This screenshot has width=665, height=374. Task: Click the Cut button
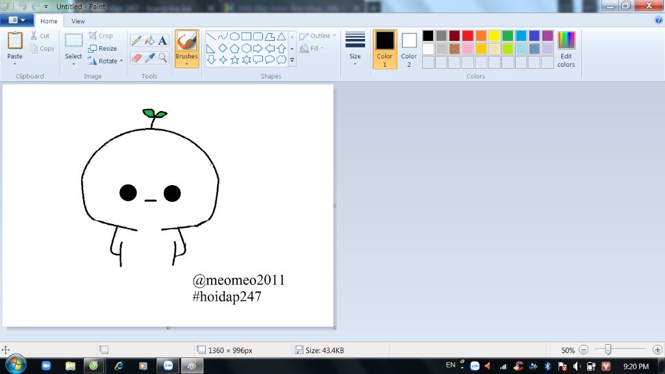(x=40, y=36)
